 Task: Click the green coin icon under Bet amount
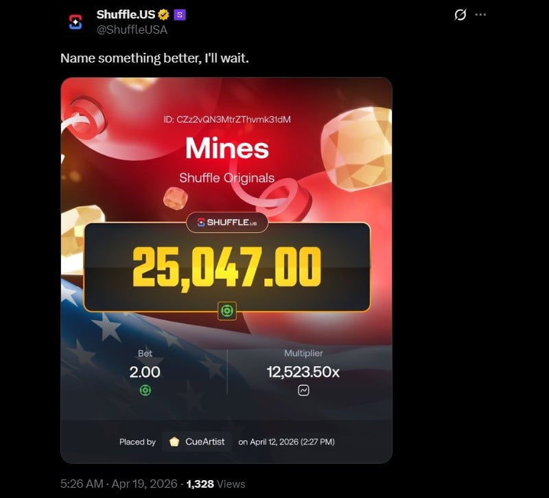pyautogui.click(x=145, y=389)
